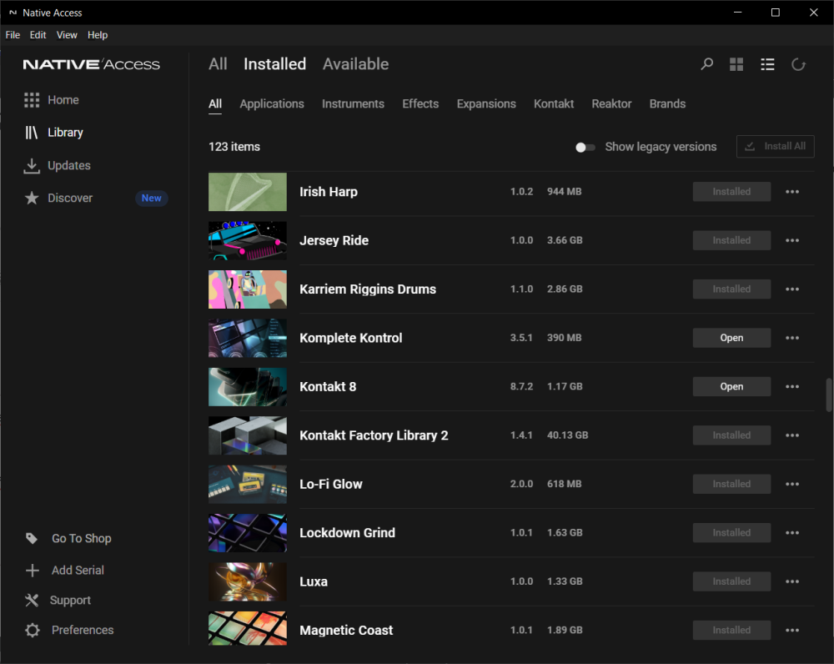Open the View menu

(67, 35)
